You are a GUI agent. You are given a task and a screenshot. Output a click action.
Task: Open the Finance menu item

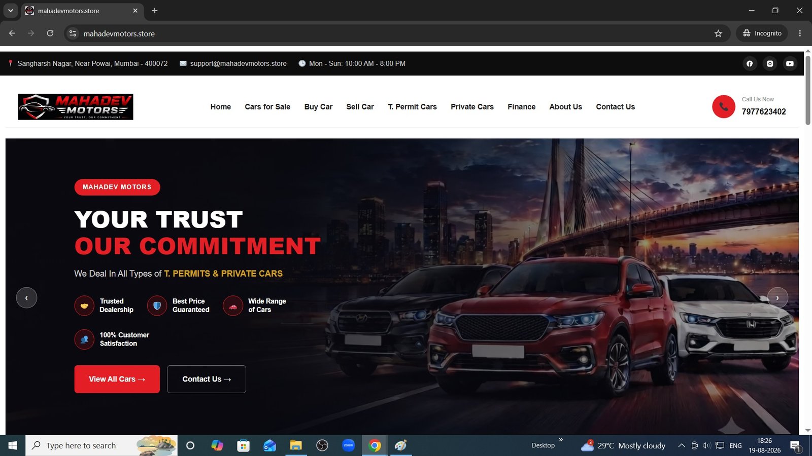click(x=522, y=107)
